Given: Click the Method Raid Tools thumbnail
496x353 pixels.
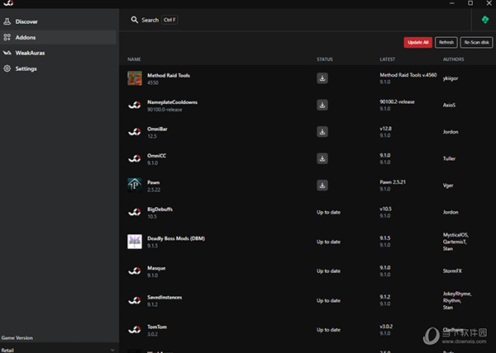Looking at the screenshot, I should click(x=135, y=78).
